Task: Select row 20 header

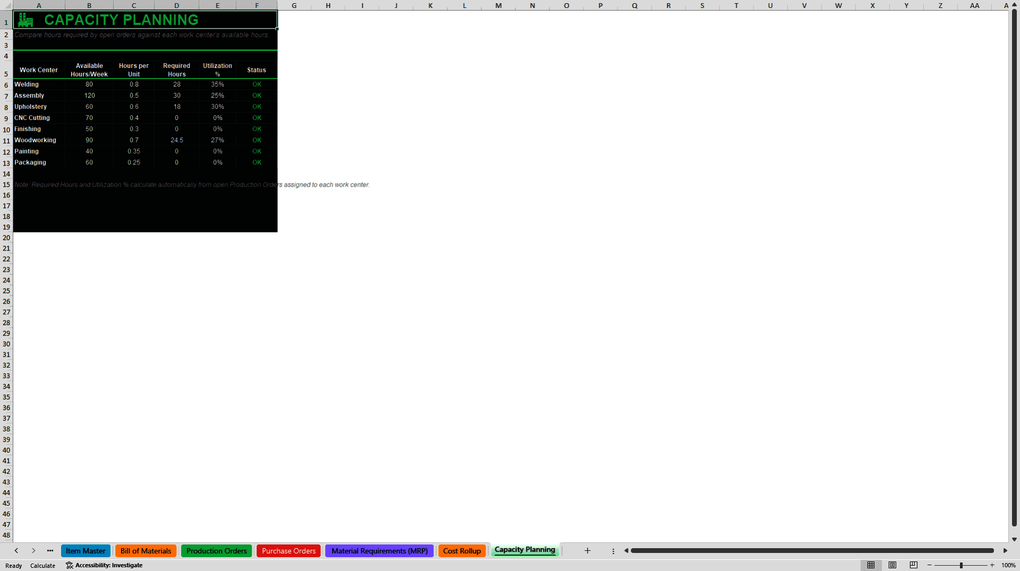Action: [x=6, y=238]
